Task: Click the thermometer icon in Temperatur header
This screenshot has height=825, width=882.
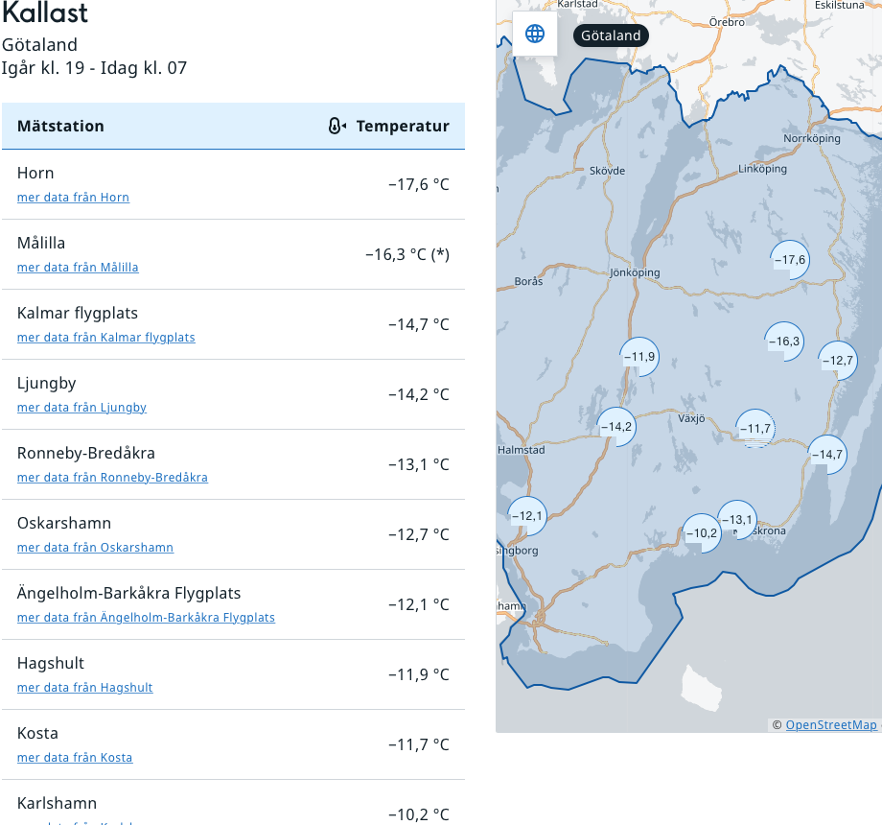Action: pos(337,127)
